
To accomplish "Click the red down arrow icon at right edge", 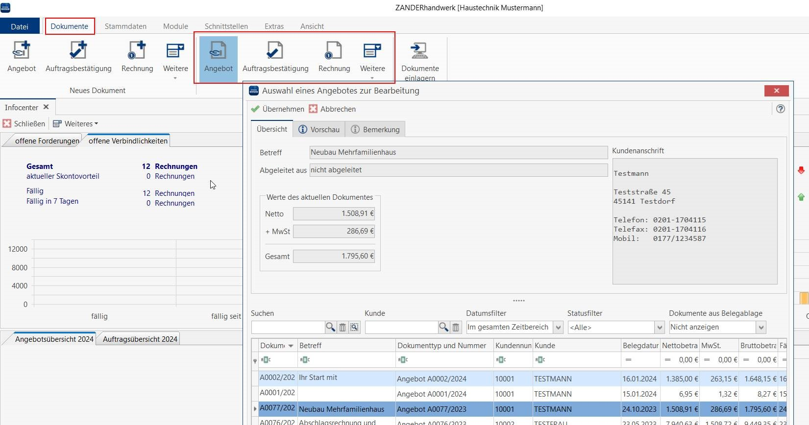I will pos(801,170).
